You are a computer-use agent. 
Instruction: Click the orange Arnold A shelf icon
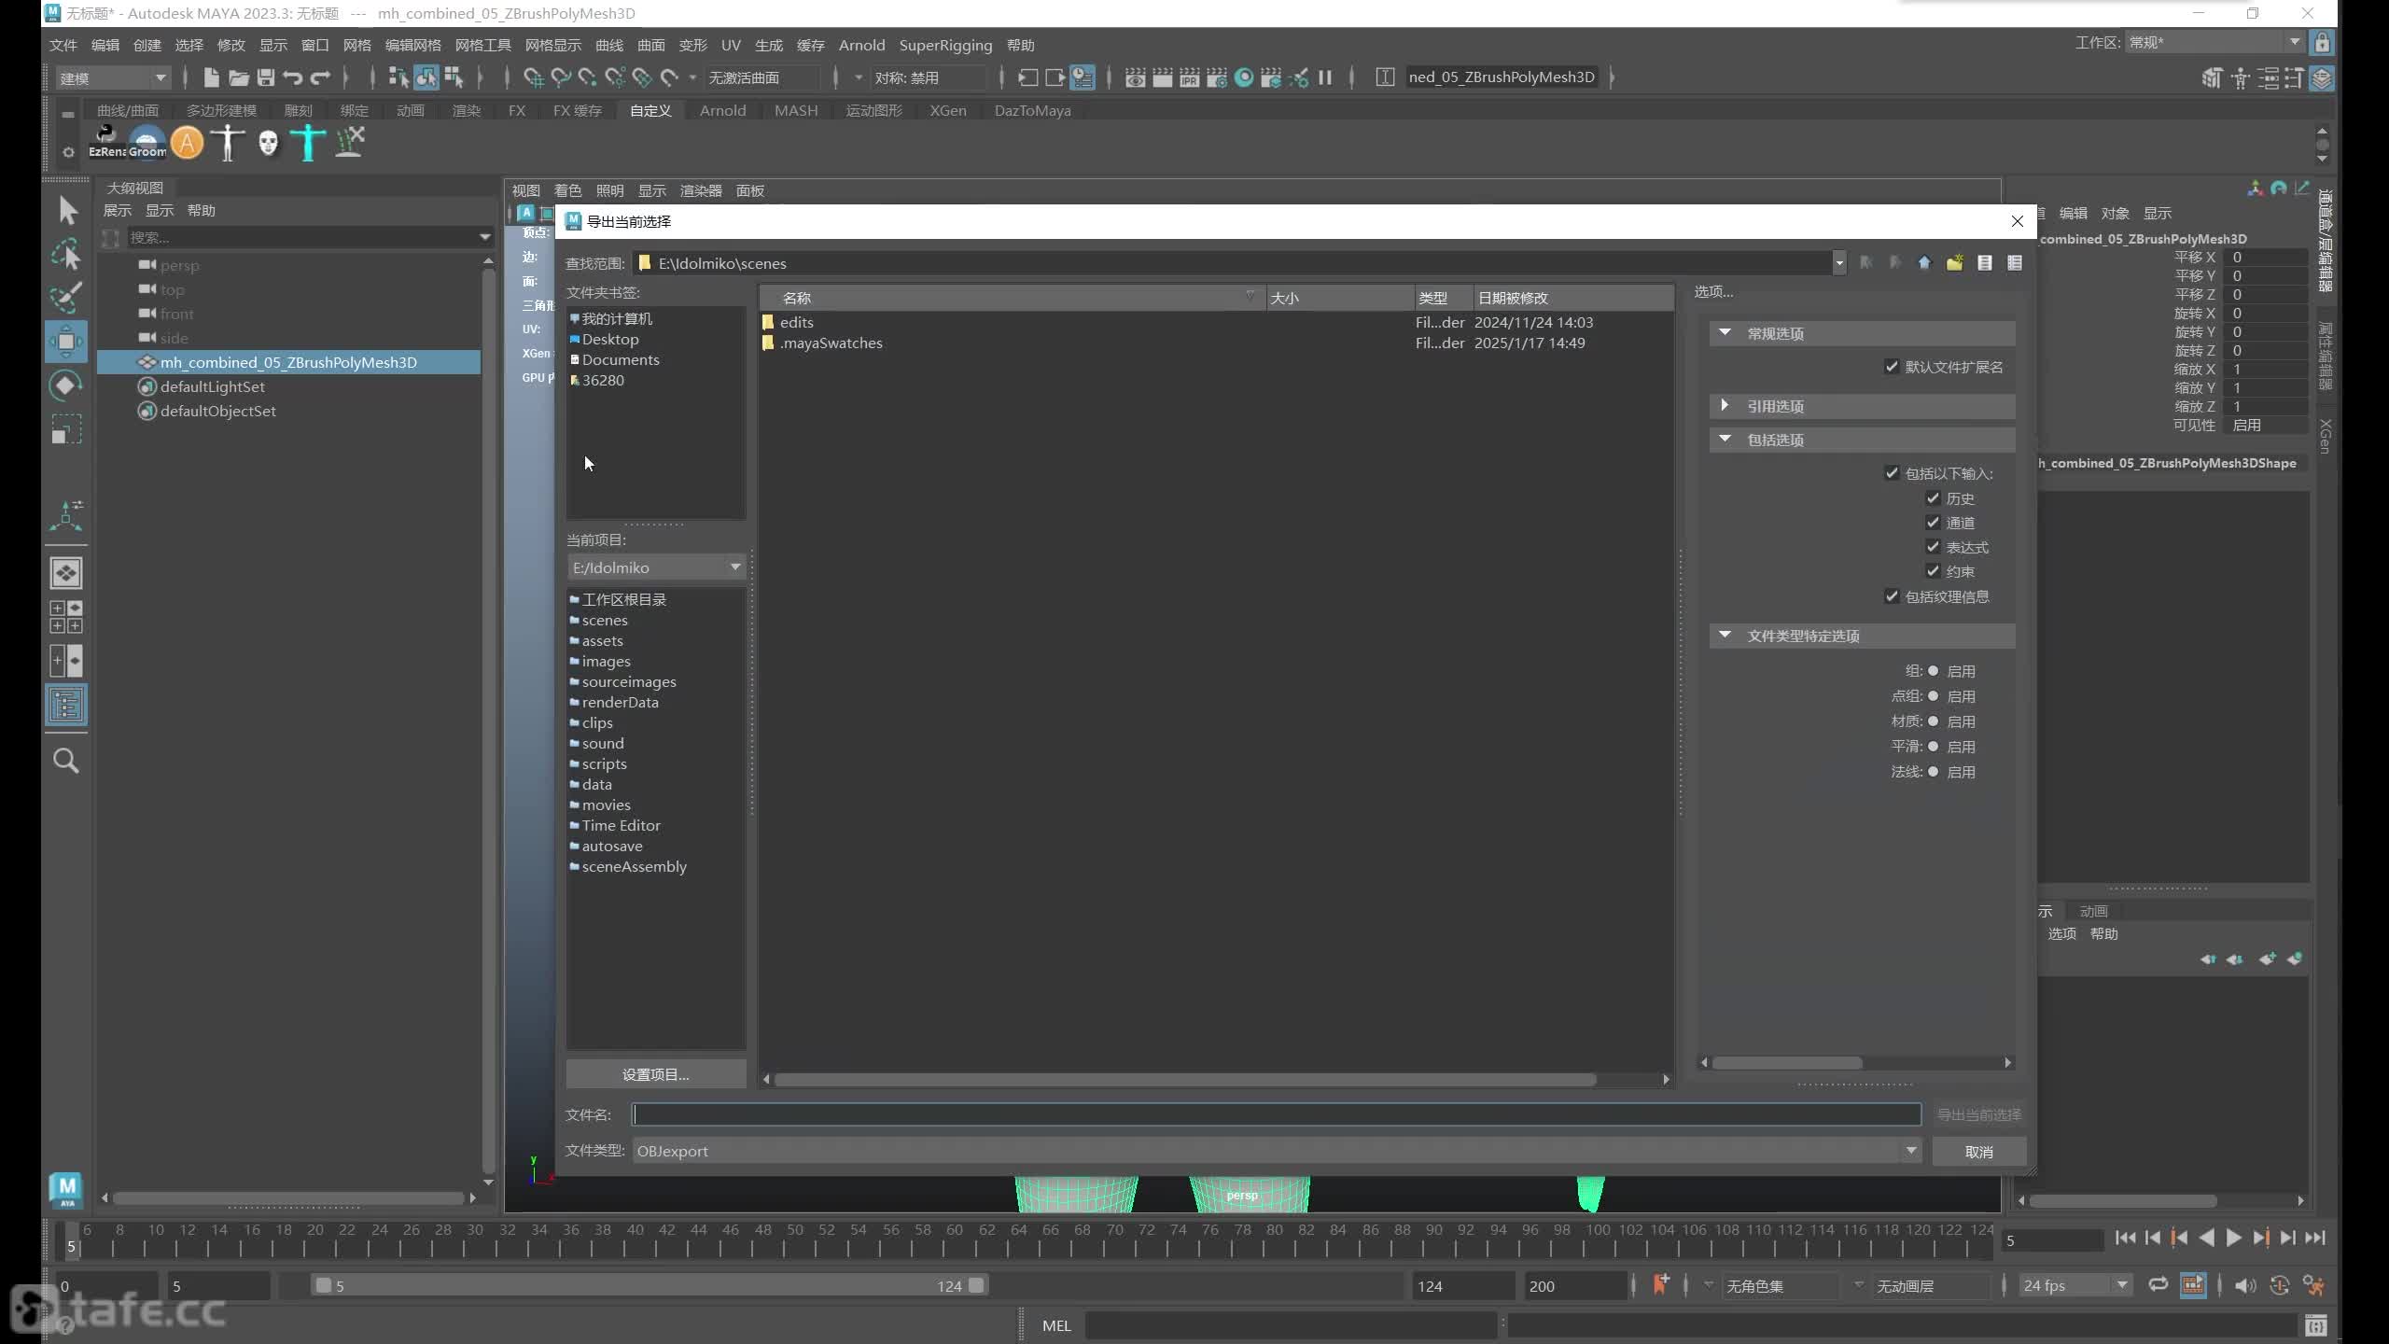[x=188, y=143]
